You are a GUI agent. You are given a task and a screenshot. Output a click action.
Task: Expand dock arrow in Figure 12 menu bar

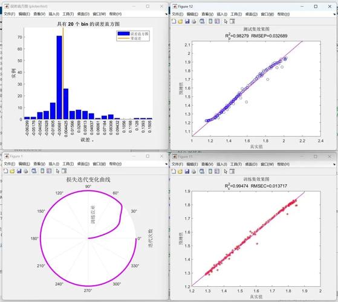click(334, 14)
